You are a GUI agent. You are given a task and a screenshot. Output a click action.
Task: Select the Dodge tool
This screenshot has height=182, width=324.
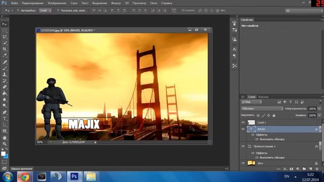click(5, 106)
